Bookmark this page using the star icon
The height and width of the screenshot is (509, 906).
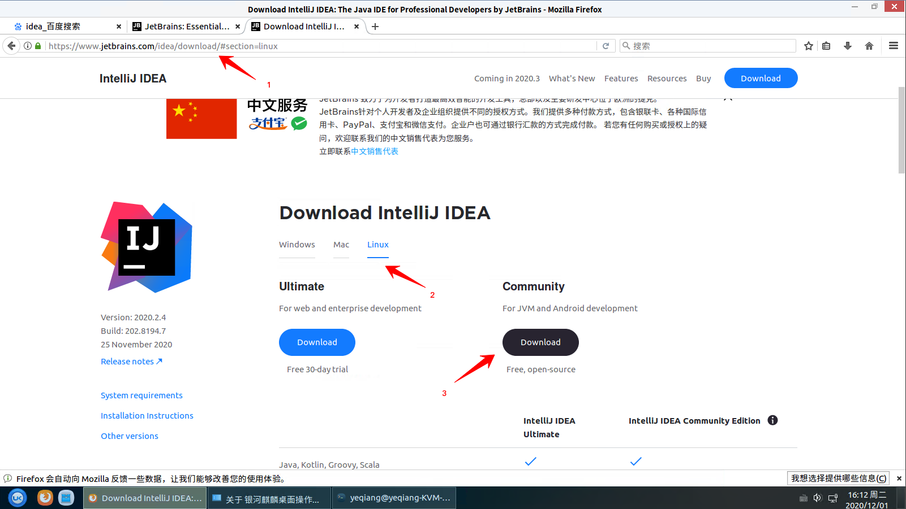(x=808, y=46)
